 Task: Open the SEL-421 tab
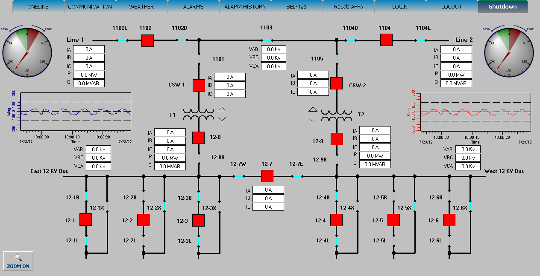click(296, 7)
